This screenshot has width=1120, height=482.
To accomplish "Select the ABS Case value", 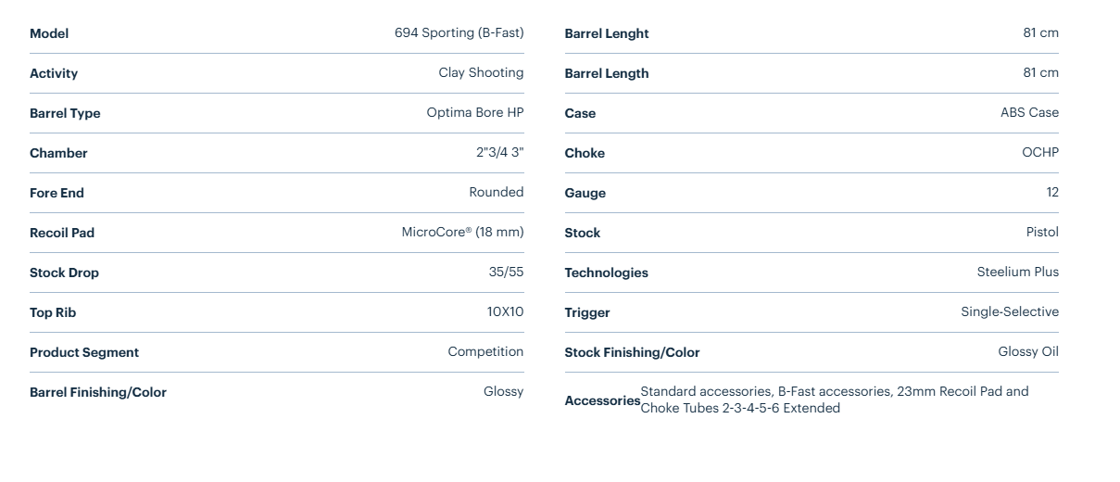I will pyautogui.click(x=1029, y=112).
